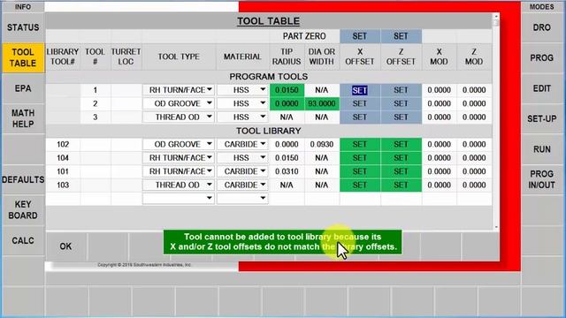Screen dimensions: 566x318
Task: Select width value 93.0000 for tool 2
Action: pyautogui.click(x=322, y=103)
